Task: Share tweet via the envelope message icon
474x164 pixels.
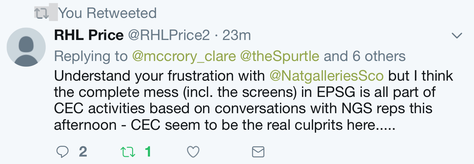Action: [258, 152]
